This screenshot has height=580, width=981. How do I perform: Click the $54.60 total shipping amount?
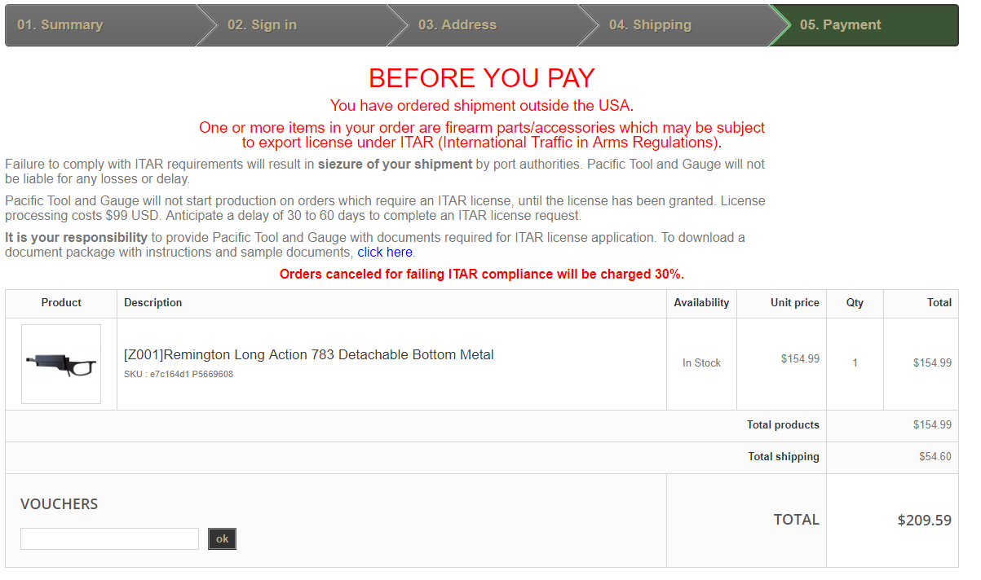pyautogui.click(x=935, y=457)
